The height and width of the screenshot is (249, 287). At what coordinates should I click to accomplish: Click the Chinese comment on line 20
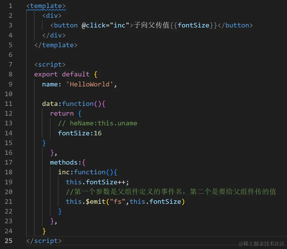(171, 192)
